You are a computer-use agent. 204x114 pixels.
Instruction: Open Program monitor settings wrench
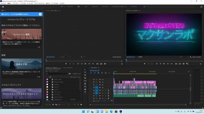pyautogui.click(x=191, y=57)
